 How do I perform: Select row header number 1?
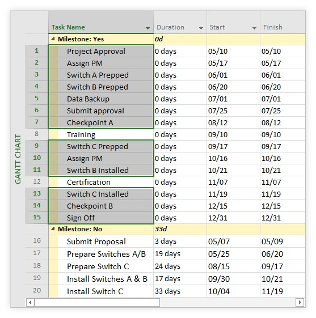tap(36, 50)
